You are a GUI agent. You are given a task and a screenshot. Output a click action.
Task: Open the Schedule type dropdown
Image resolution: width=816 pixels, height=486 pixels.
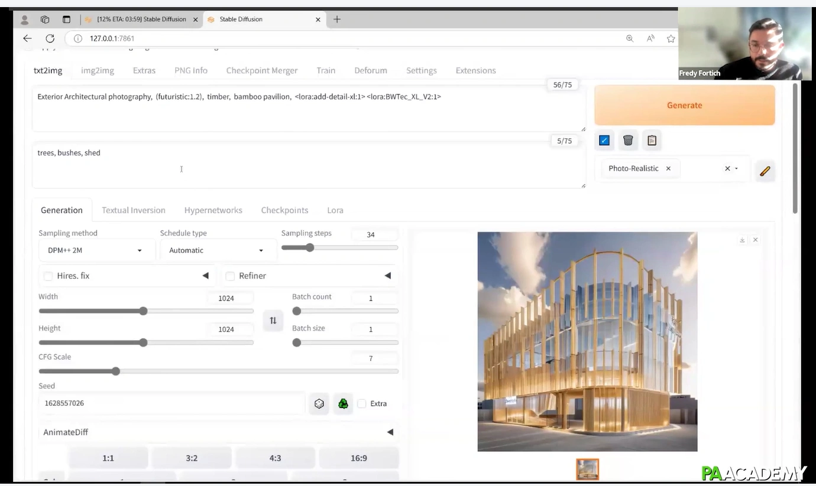[216, 250]
